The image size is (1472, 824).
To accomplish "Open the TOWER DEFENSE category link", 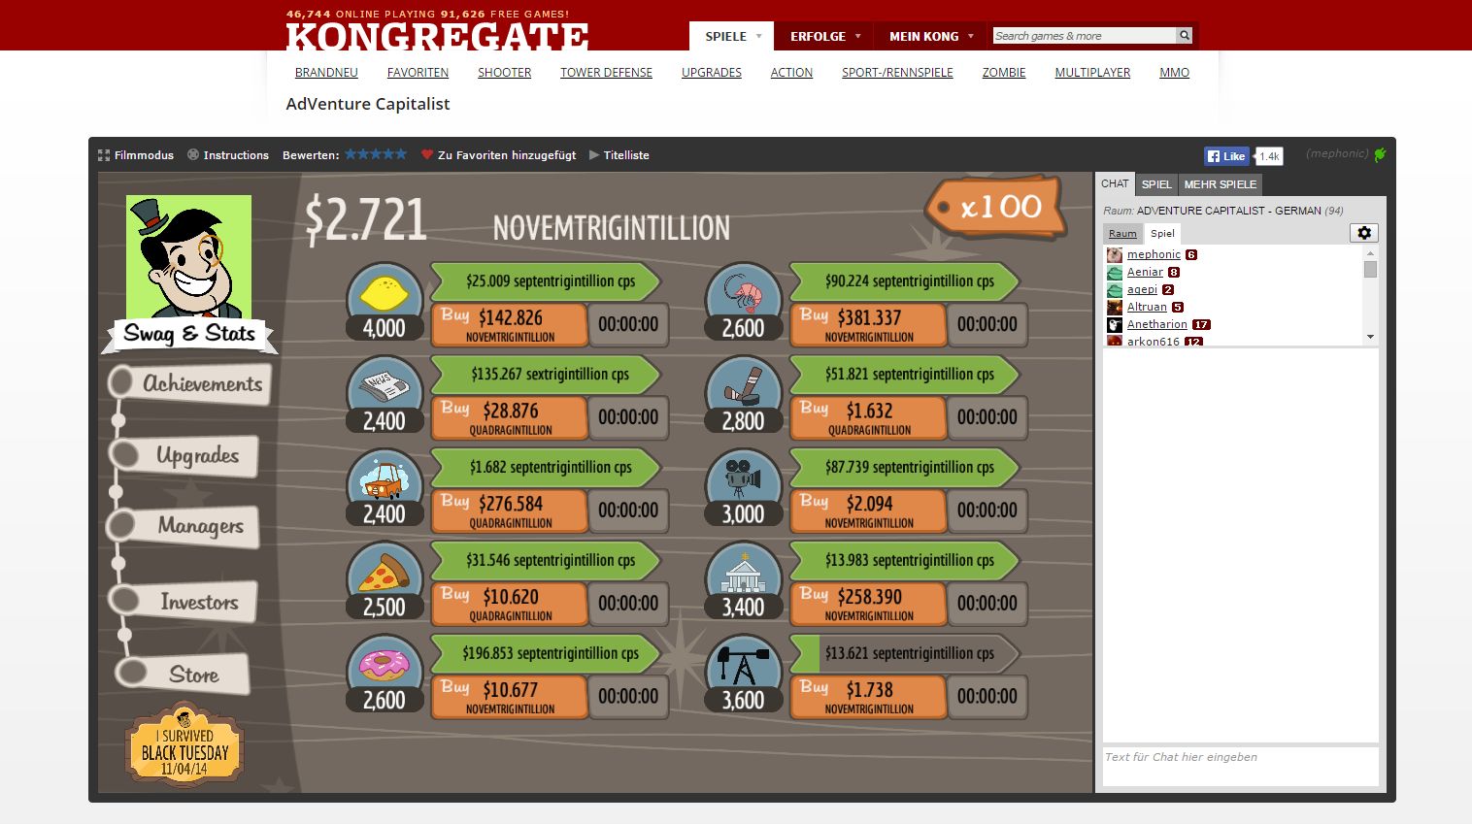I will pyautogui.click(x=606, y=73).
